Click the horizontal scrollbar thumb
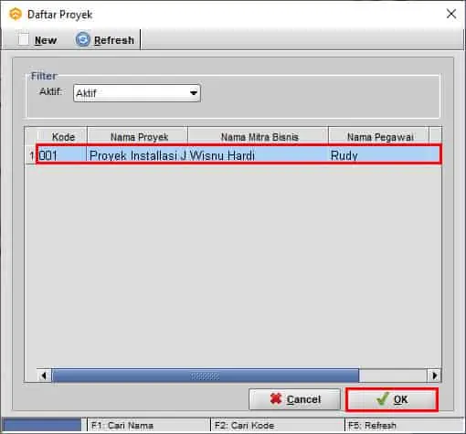 [x=206, y=376]
